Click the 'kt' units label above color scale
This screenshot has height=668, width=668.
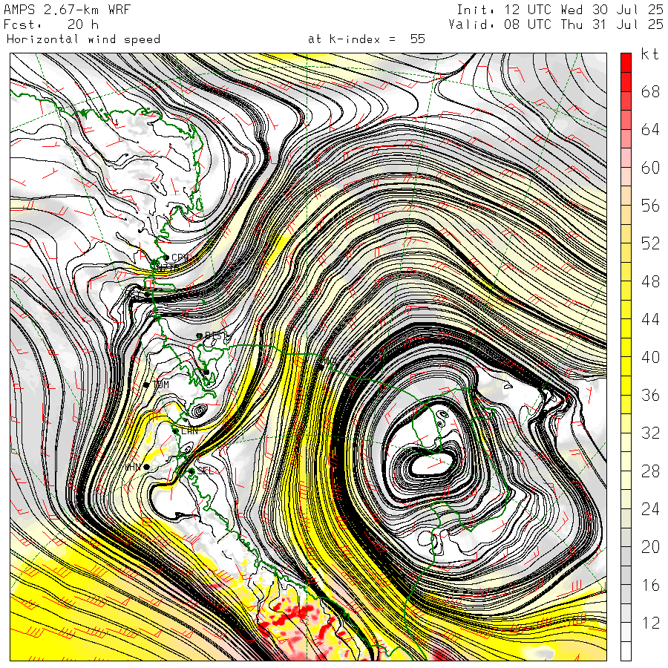(649, 54)
